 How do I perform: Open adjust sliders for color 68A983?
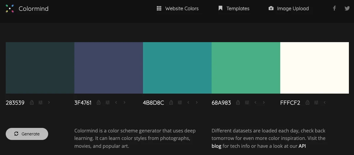point(247,103)
